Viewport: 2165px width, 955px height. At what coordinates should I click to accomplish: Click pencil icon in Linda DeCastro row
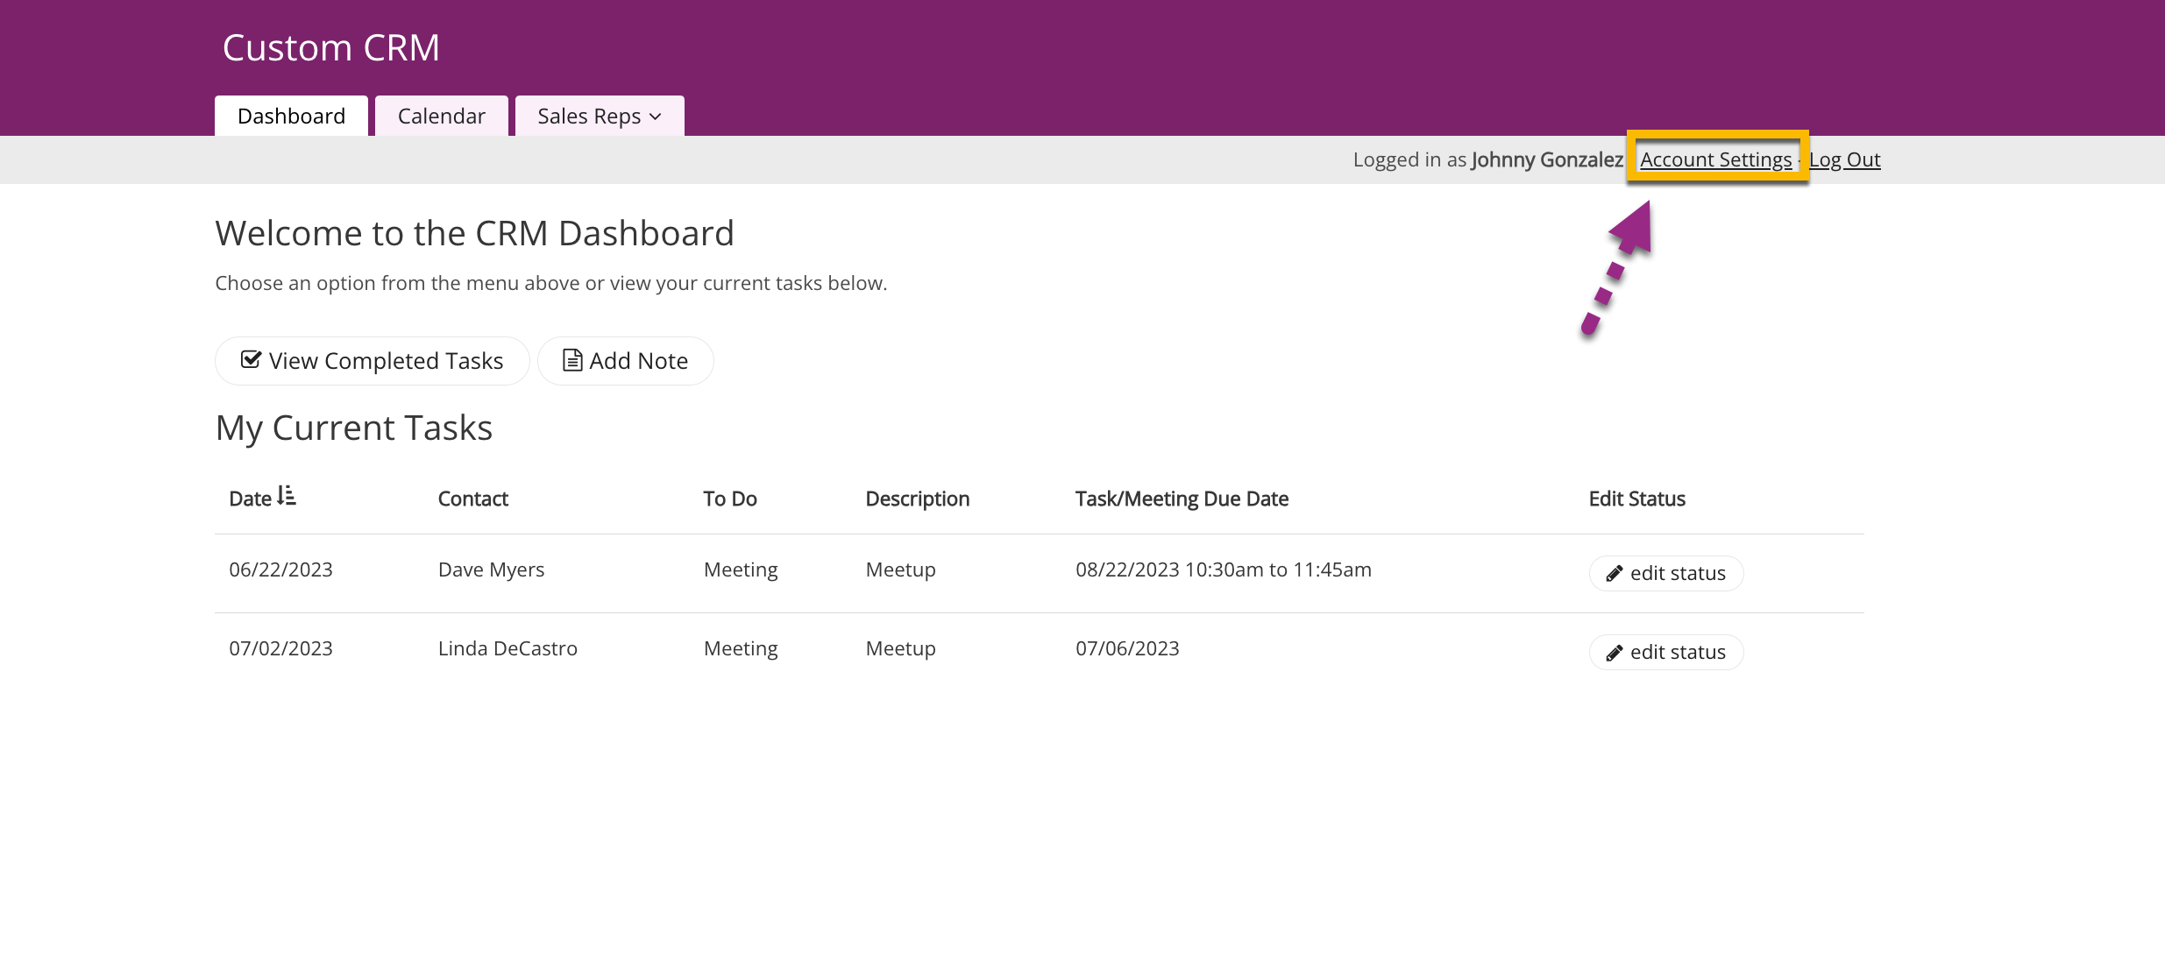pyautogui.click(x=1614, y=653)
